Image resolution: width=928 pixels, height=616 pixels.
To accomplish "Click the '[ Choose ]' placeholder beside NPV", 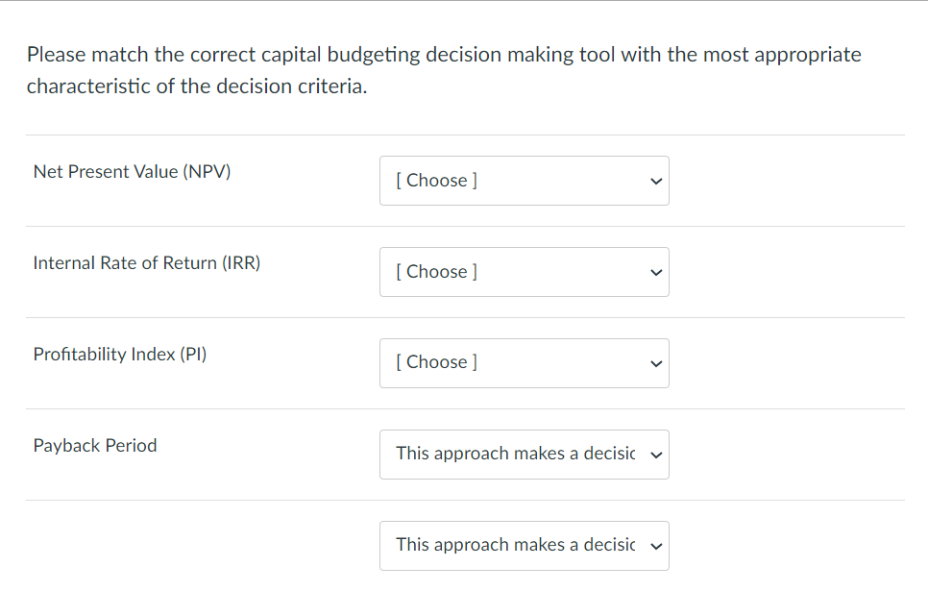I will click(436, 181).
